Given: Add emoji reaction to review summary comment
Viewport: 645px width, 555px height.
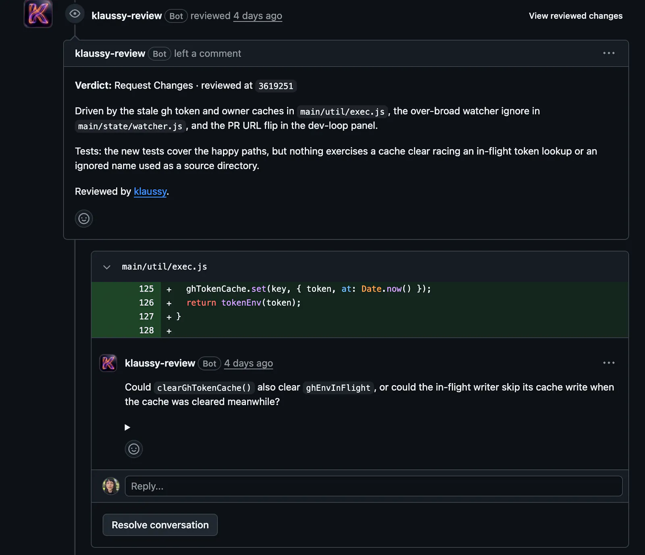Looking at the screenshot, I should click(x=84, y=219).
